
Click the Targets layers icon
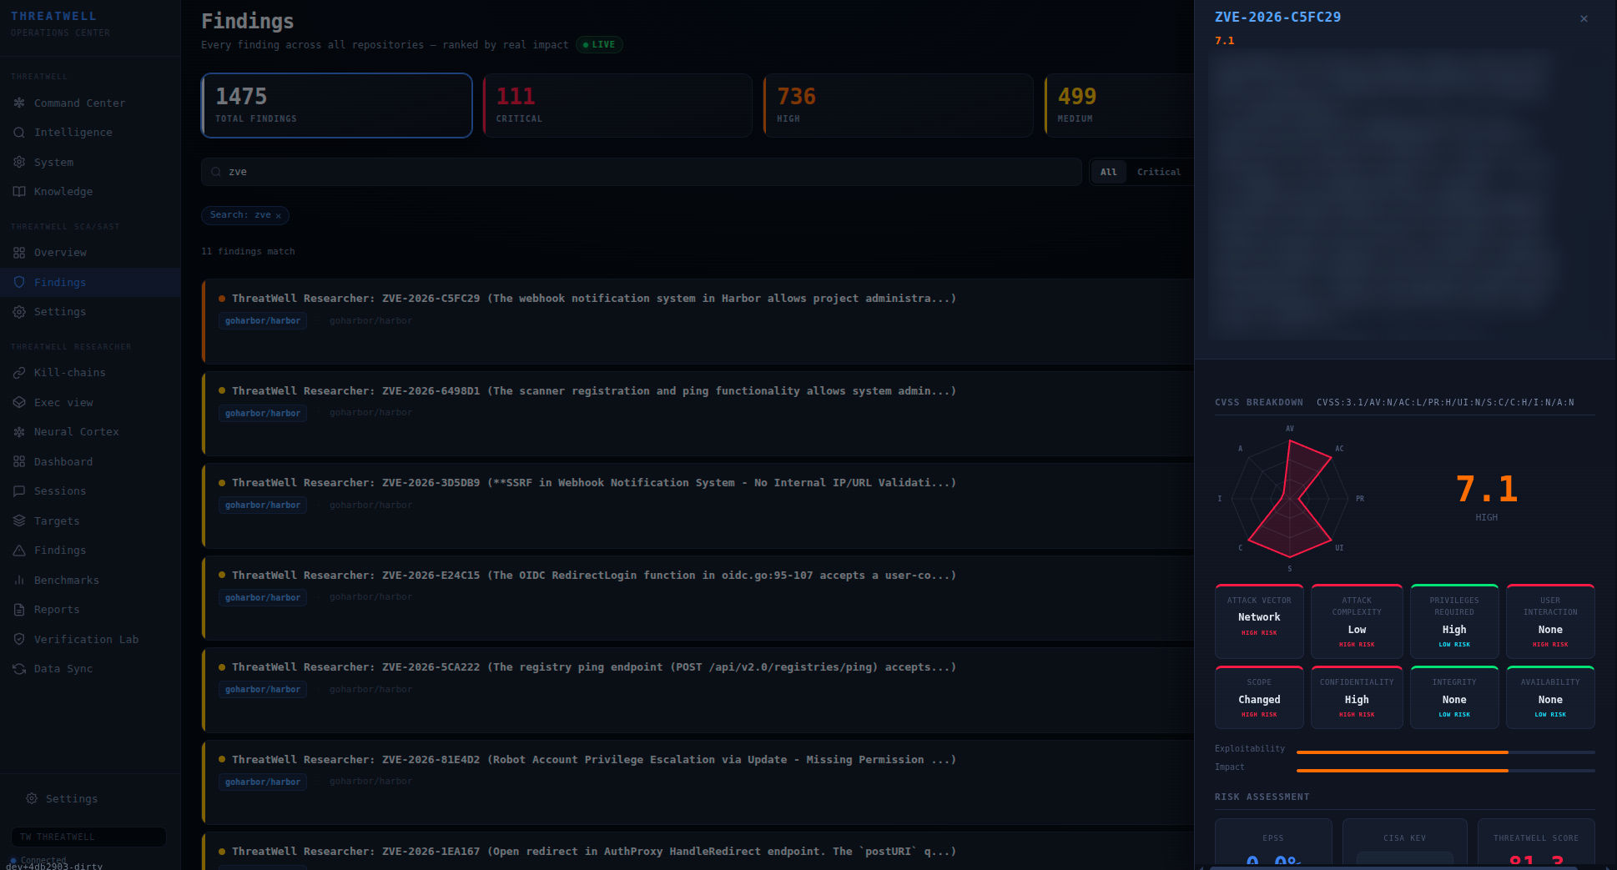click(x=19, y=520)
